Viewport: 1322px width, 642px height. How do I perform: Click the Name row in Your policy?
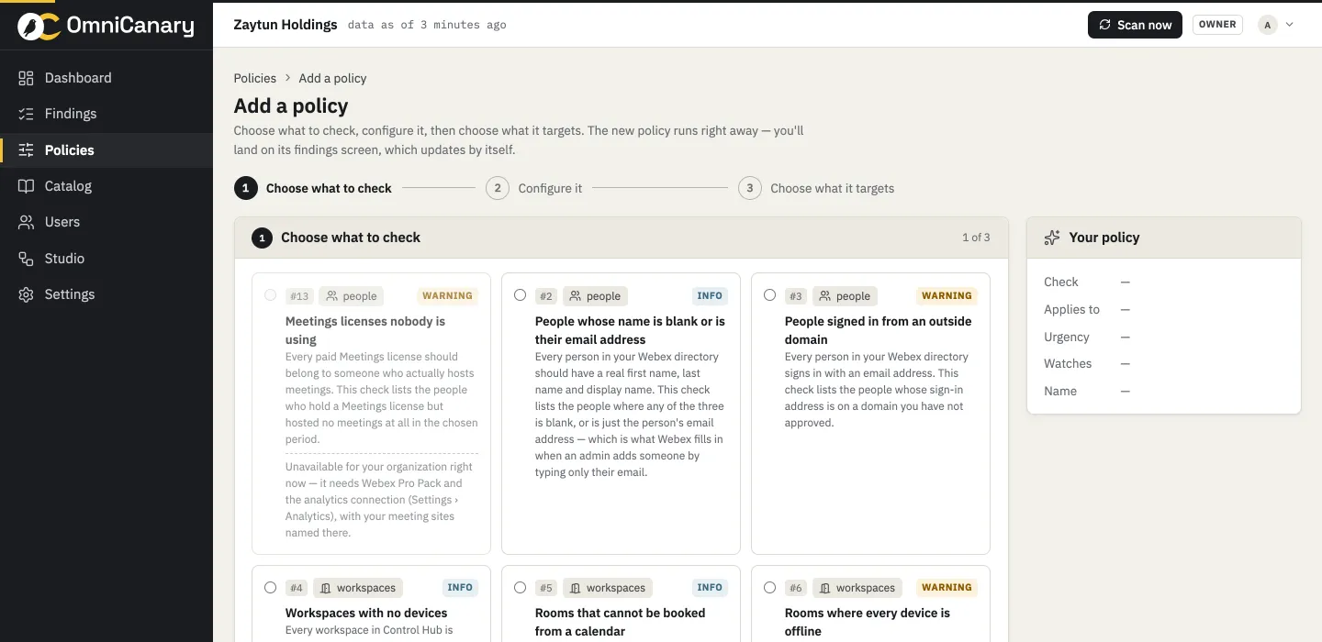(1163, 391)
